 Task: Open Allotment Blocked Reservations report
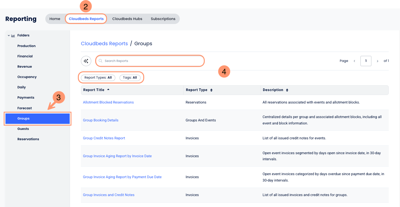108,102
